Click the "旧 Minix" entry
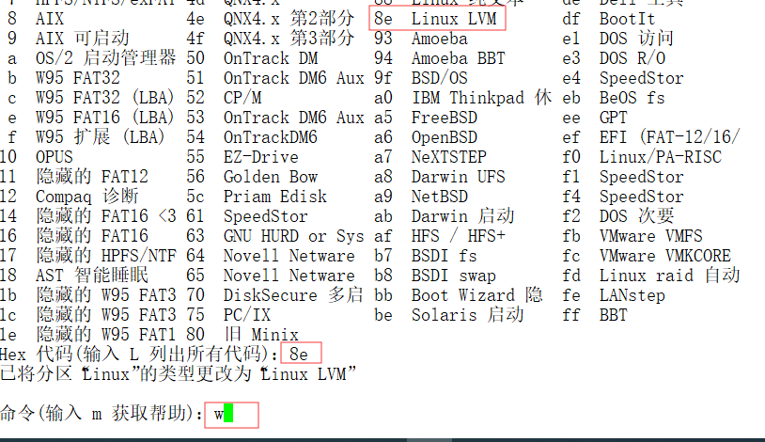Image resolution: width=765 pixels, height=442 pixels. click(x=261, y=335)
